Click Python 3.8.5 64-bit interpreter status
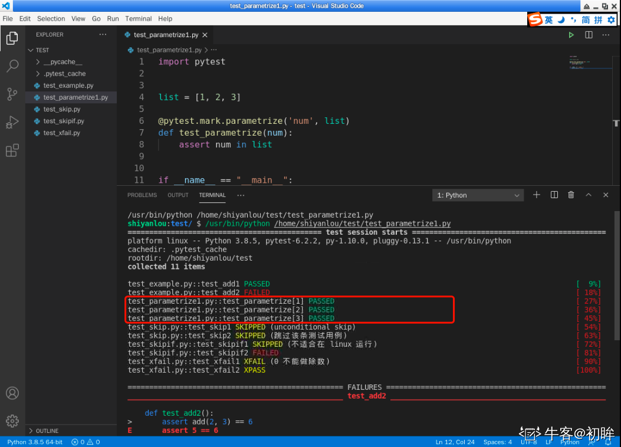This screenshot has height=447, width=621. (x=35, y=442)
